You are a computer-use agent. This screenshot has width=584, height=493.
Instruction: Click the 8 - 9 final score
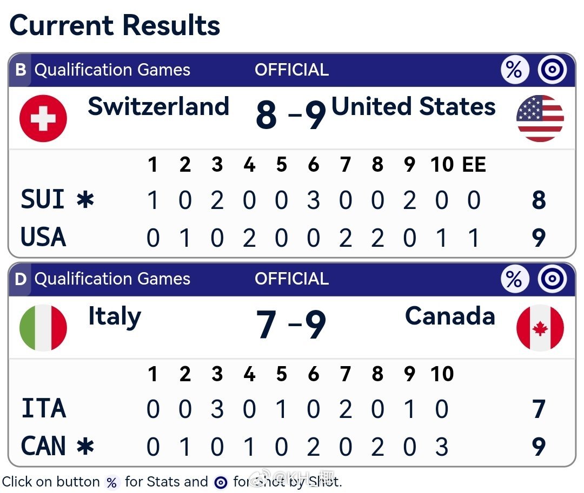tap(291, 115)
